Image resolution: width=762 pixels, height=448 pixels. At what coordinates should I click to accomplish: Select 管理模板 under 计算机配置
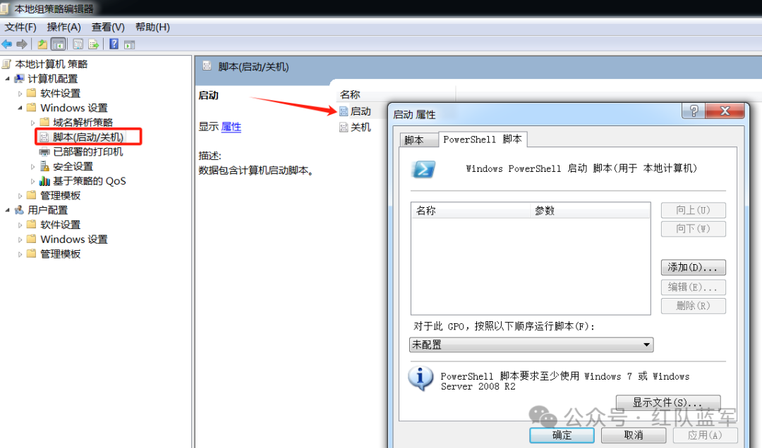(x=60, y=196)
